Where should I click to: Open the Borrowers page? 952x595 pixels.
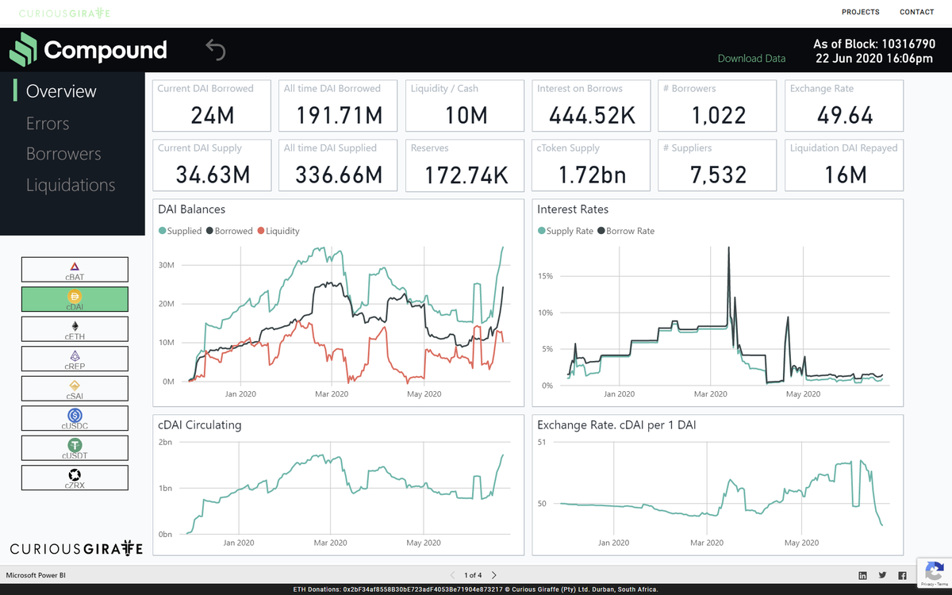click(x=63, y=154)
